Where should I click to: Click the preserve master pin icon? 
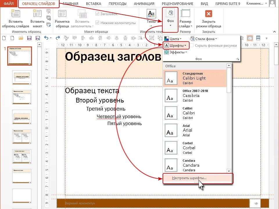[x=49, y=25]
